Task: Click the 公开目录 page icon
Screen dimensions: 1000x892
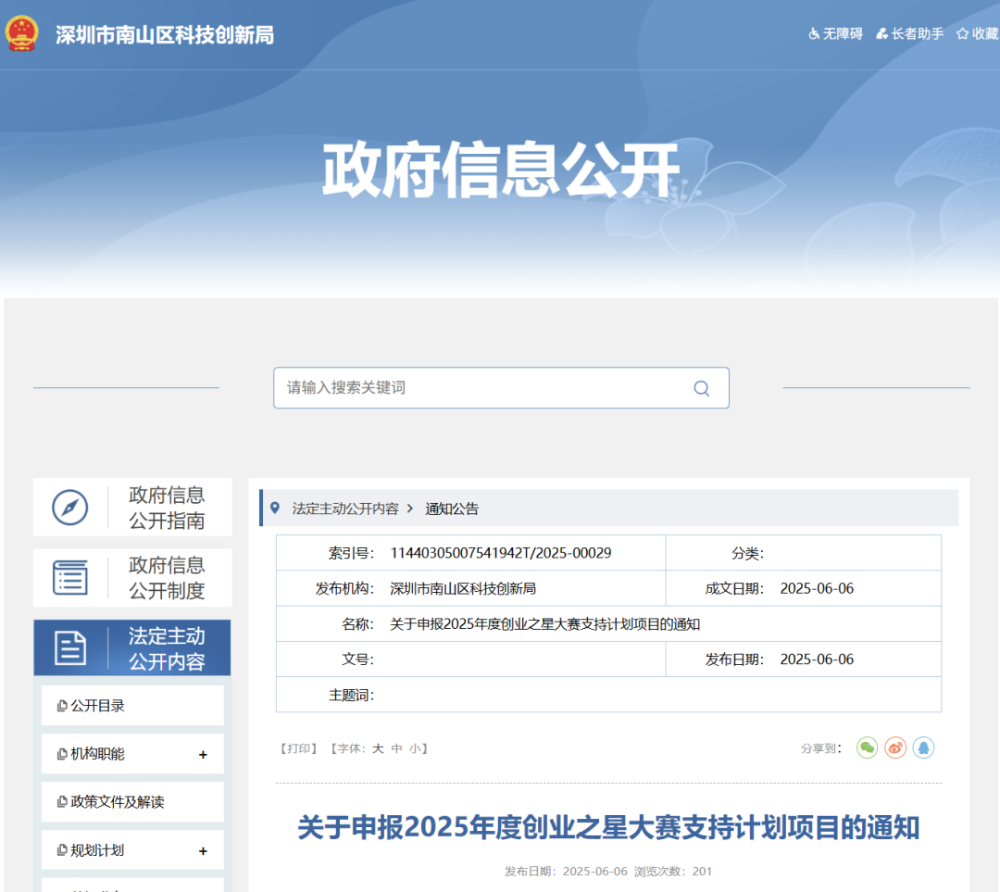Action: point(62,706)
